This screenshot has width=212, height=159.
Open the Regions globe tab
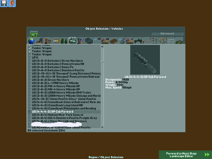31,41
